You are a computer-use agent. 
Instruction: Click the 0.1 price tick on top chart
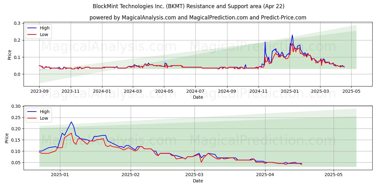(x=18, y=57)
